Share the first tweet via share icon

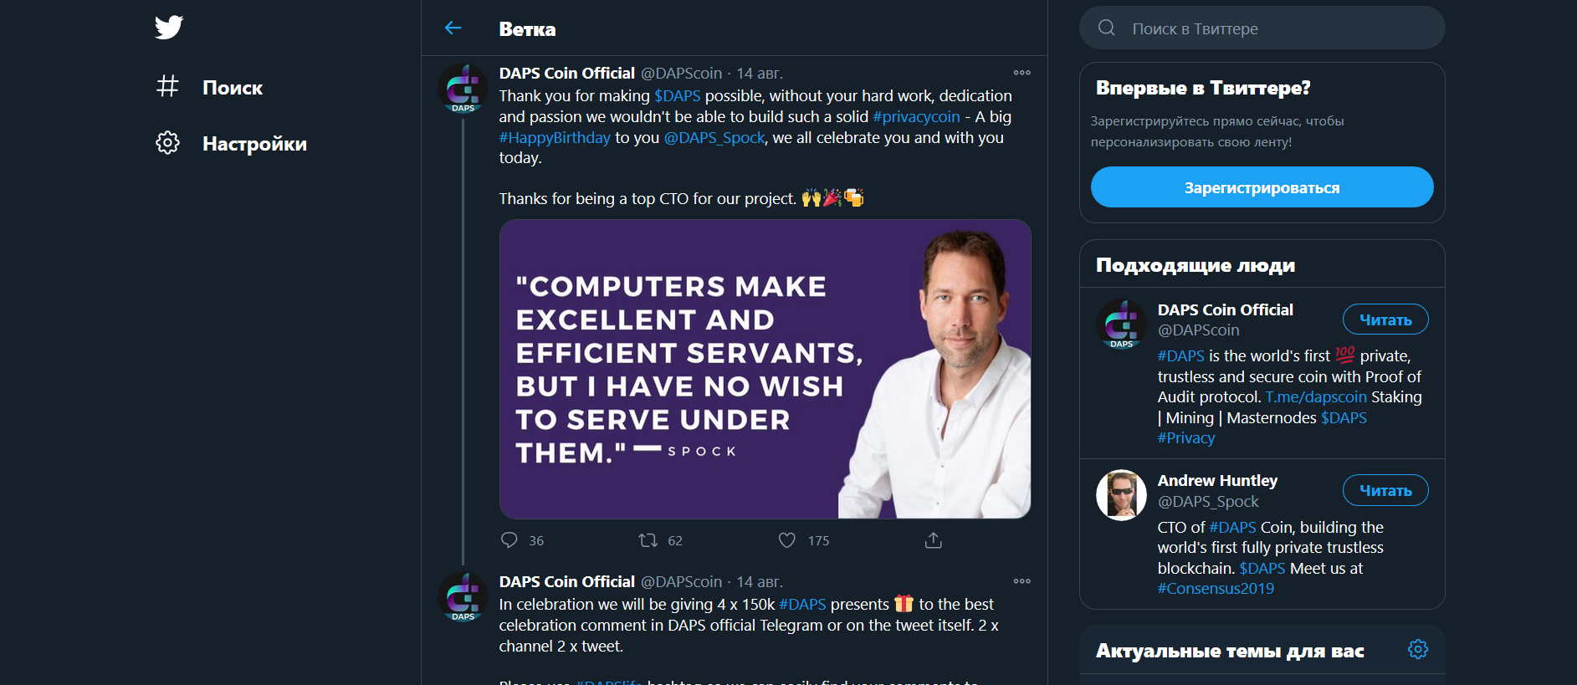click(934, 540)
